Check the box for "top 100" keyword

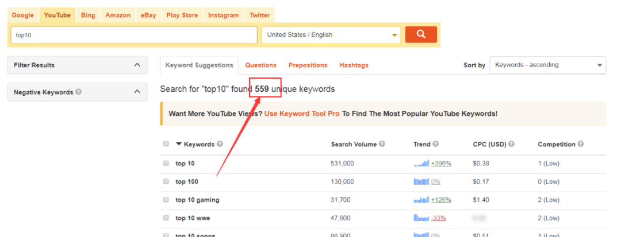coord(166,181)
